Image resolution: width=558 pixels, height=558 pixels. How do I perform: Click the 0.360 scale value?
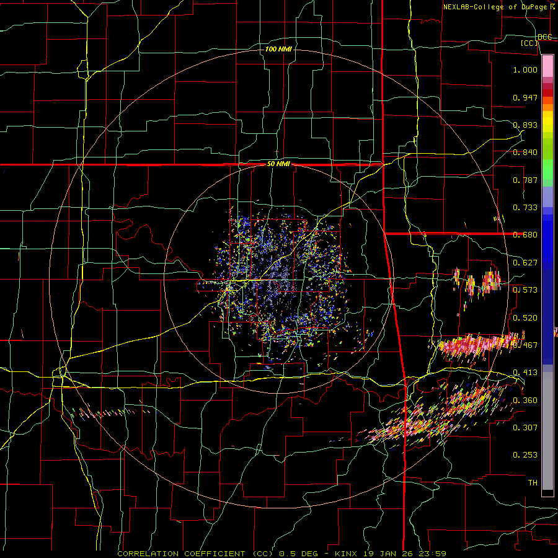pos(525,401)
